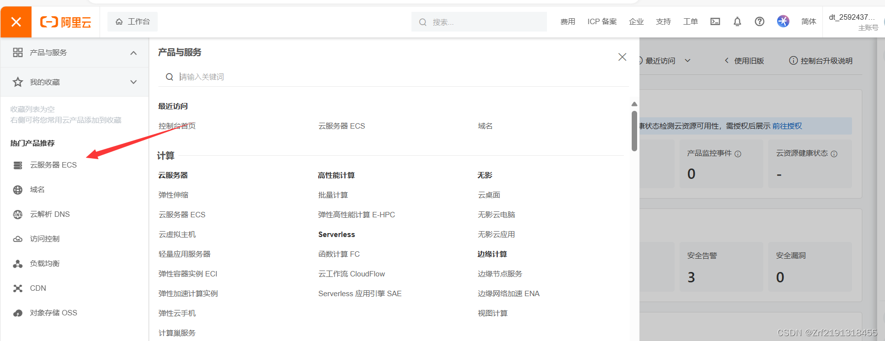Screen dimensions: 885x341
Task: Open CDN in sidebar
Action: click(x=38, y=288)
